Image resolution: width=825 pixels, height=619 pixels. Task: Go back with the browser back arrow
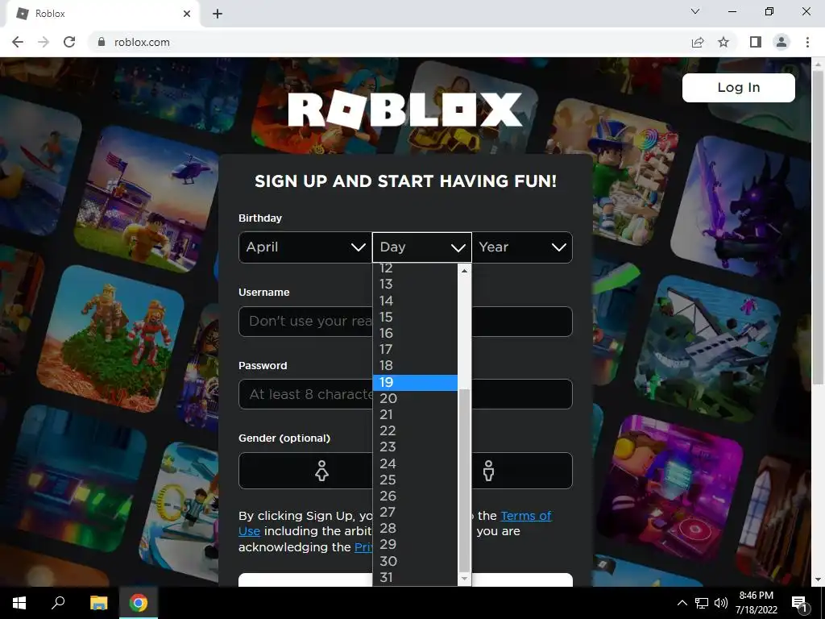[18, 42]
